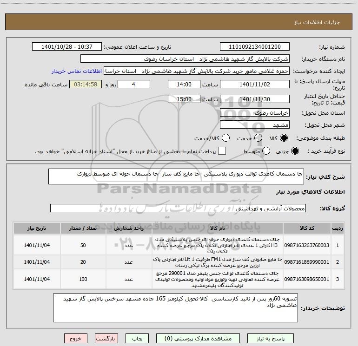Click the شماره نیاز number field
The image size is (358, 346).
[254, 47]
